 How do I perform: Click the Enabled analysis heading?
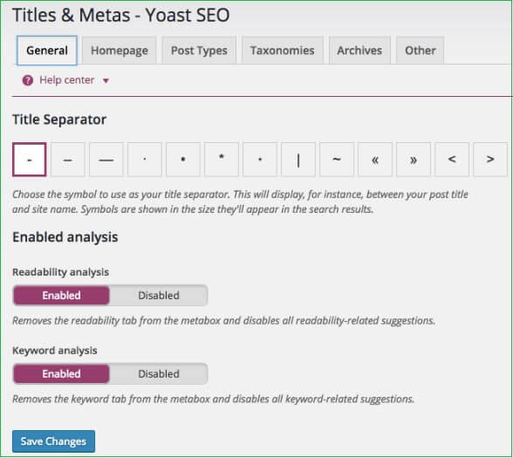65,237
